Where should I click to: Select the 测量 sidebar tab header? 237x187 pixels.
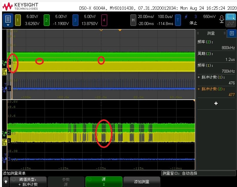coord(211,33)
